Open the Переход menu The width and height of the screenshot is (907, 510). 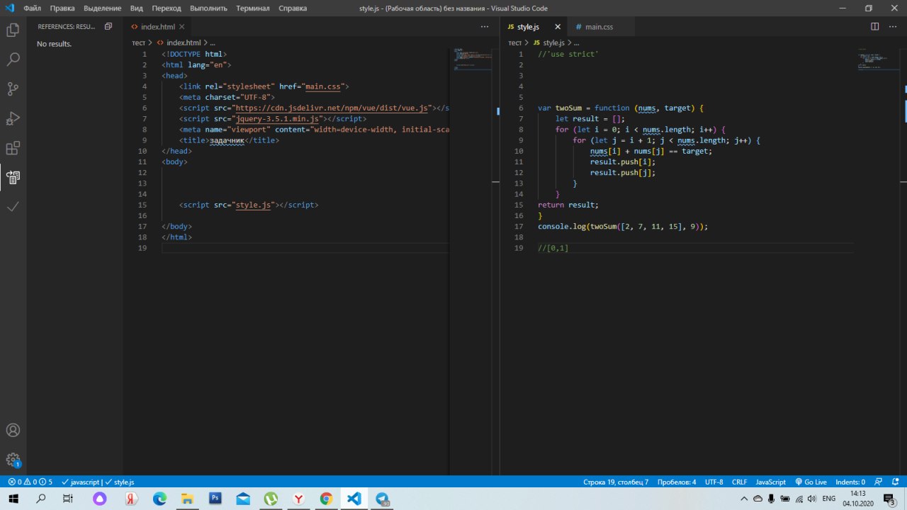pos(167,8)
